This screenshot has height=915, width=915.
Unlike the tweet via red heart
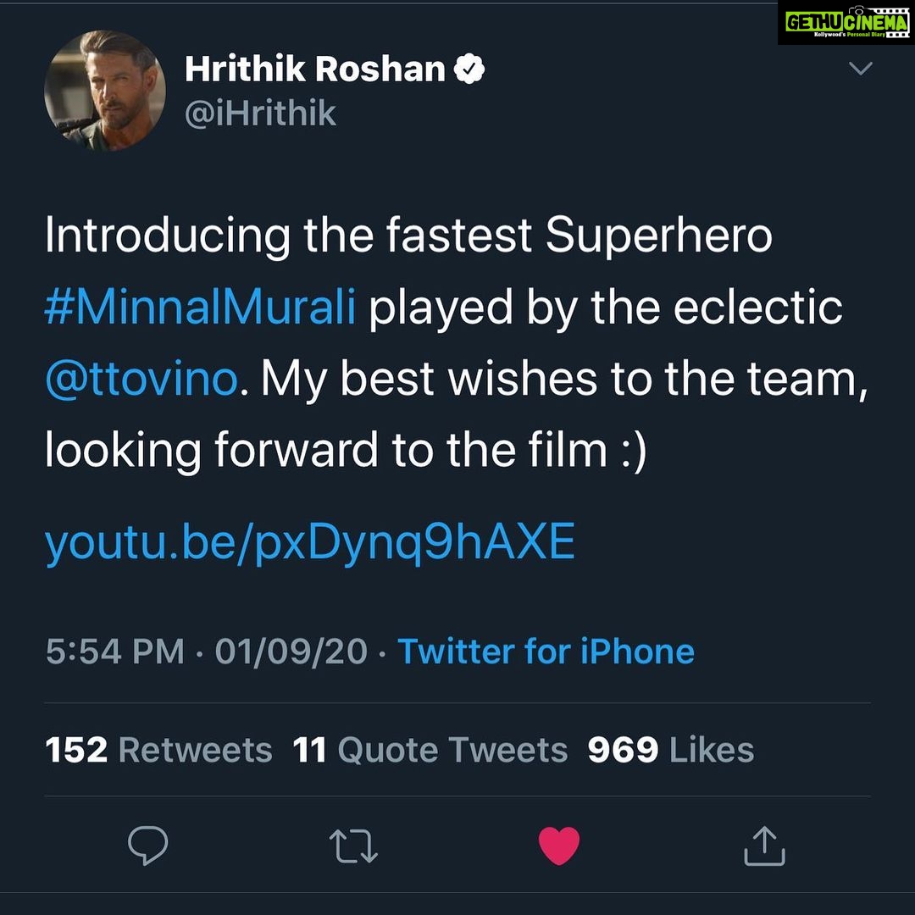(x=559, y=846)
